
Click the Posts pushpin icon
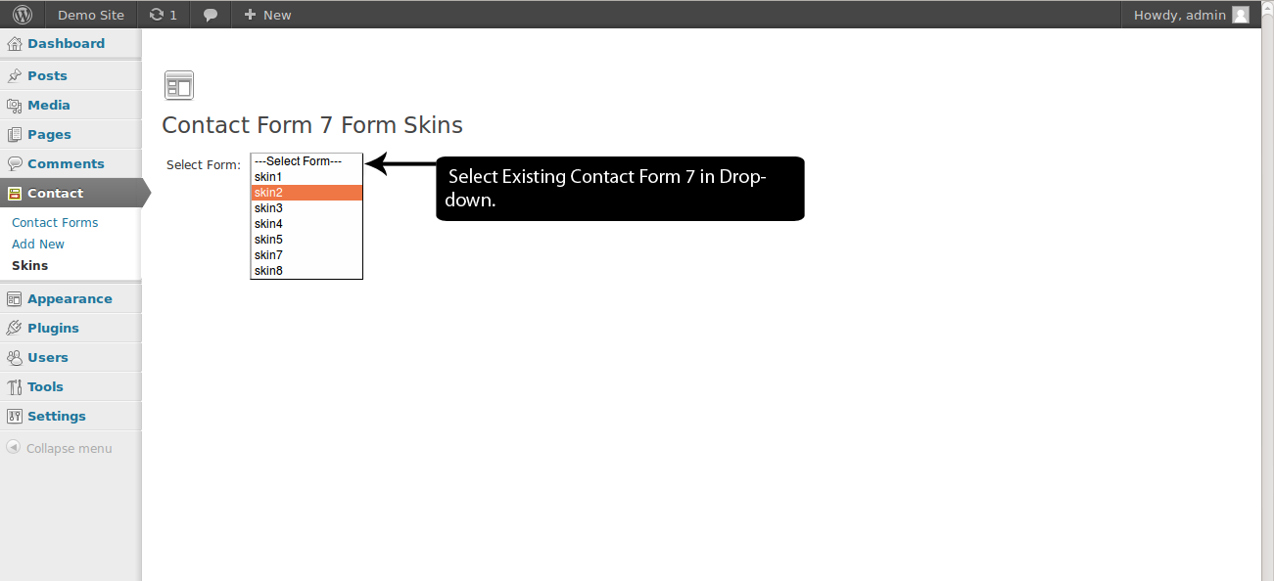[x=14, y=75]
